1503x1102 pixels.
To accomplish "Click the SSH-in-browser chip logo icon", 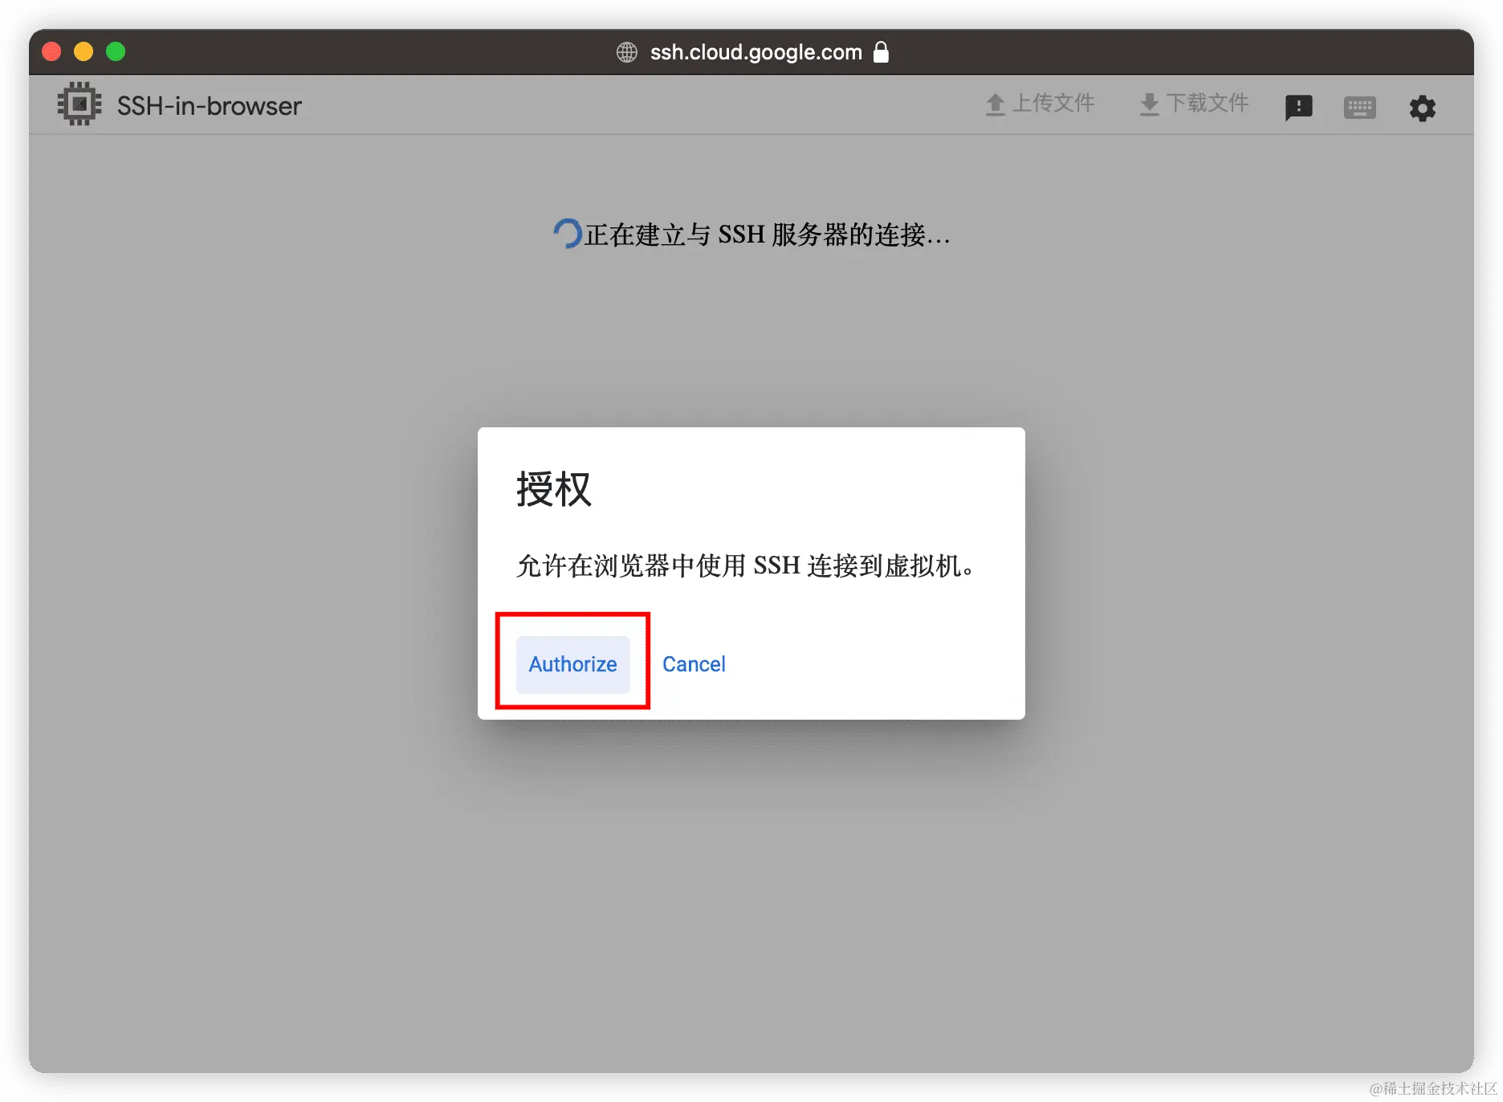I will [79, 103].
